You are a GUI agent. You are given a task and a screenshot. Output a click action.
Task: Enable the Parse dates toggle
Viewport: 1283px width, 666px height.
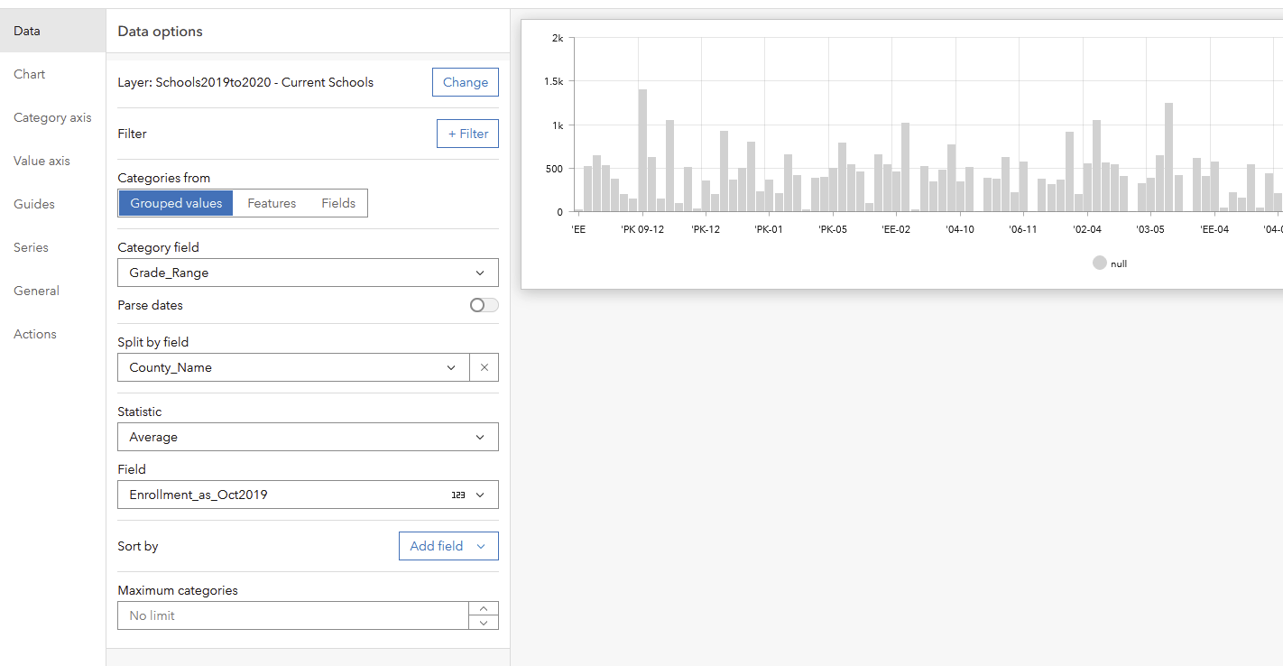point(483,305)
